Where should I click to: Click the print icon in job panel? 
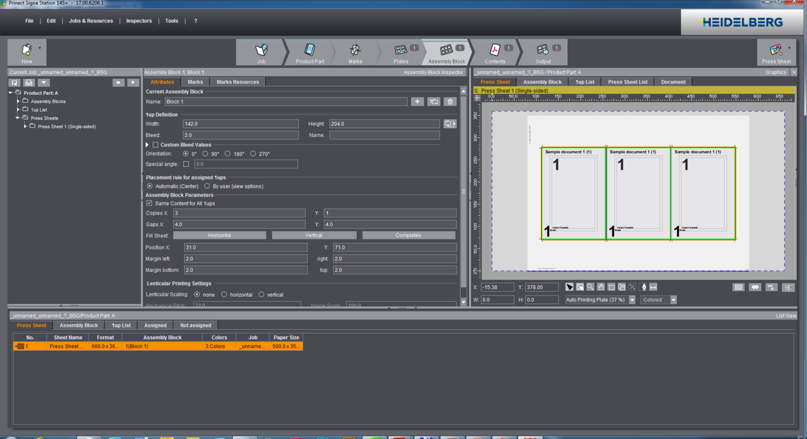29,82
